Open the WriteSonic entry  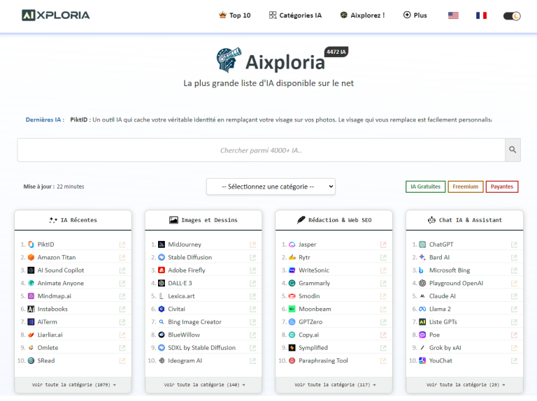pos(314,270)
